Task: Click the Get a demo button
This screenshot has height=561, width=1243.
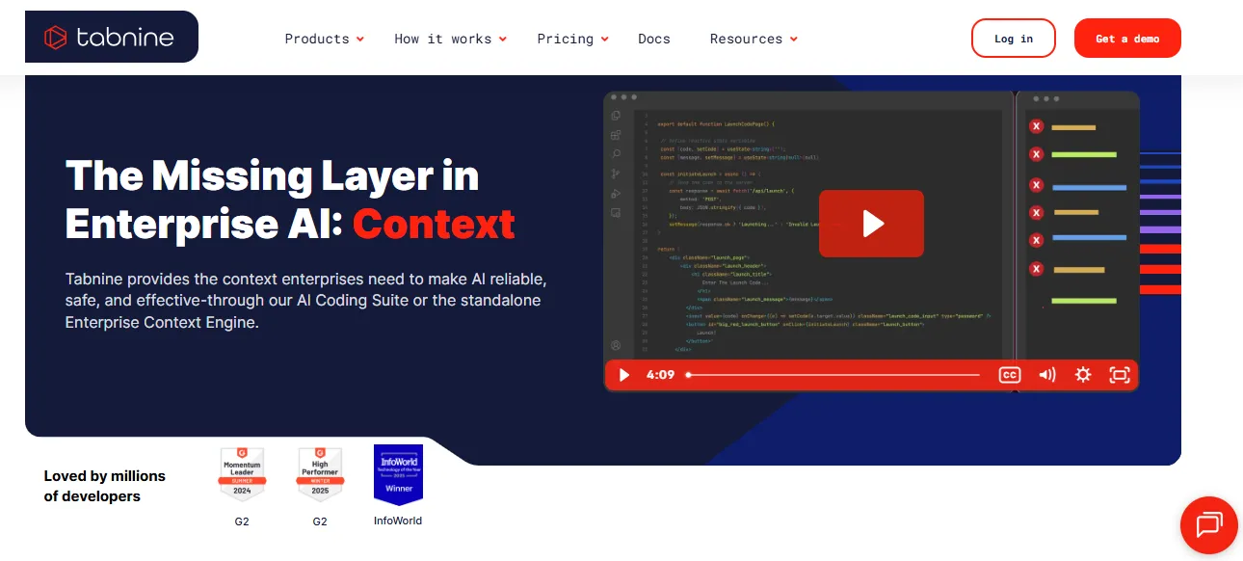Action: [1127, 39]
